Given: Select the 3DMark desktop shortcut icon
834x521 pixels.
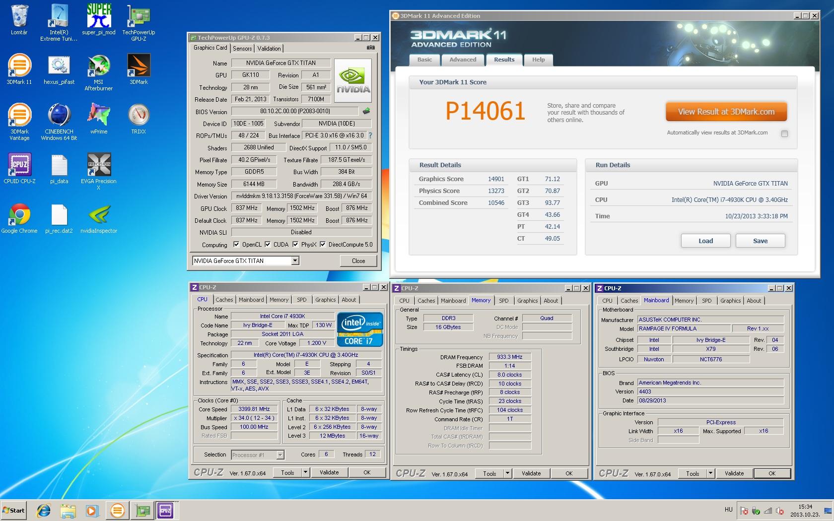Looking at the screenshot, I should 139,69.
